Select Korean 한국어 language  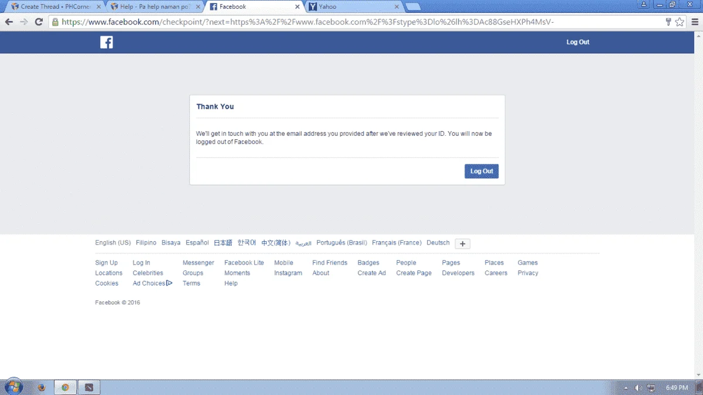tap(247, 243)
